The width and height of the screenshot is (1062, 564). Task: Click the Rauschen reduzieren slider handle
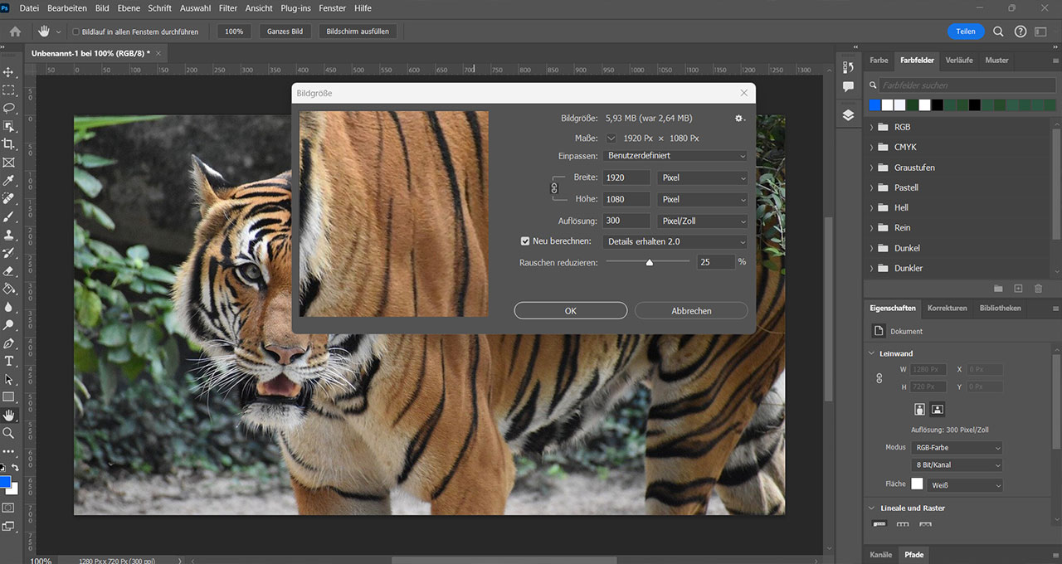[x=650, y=262]
